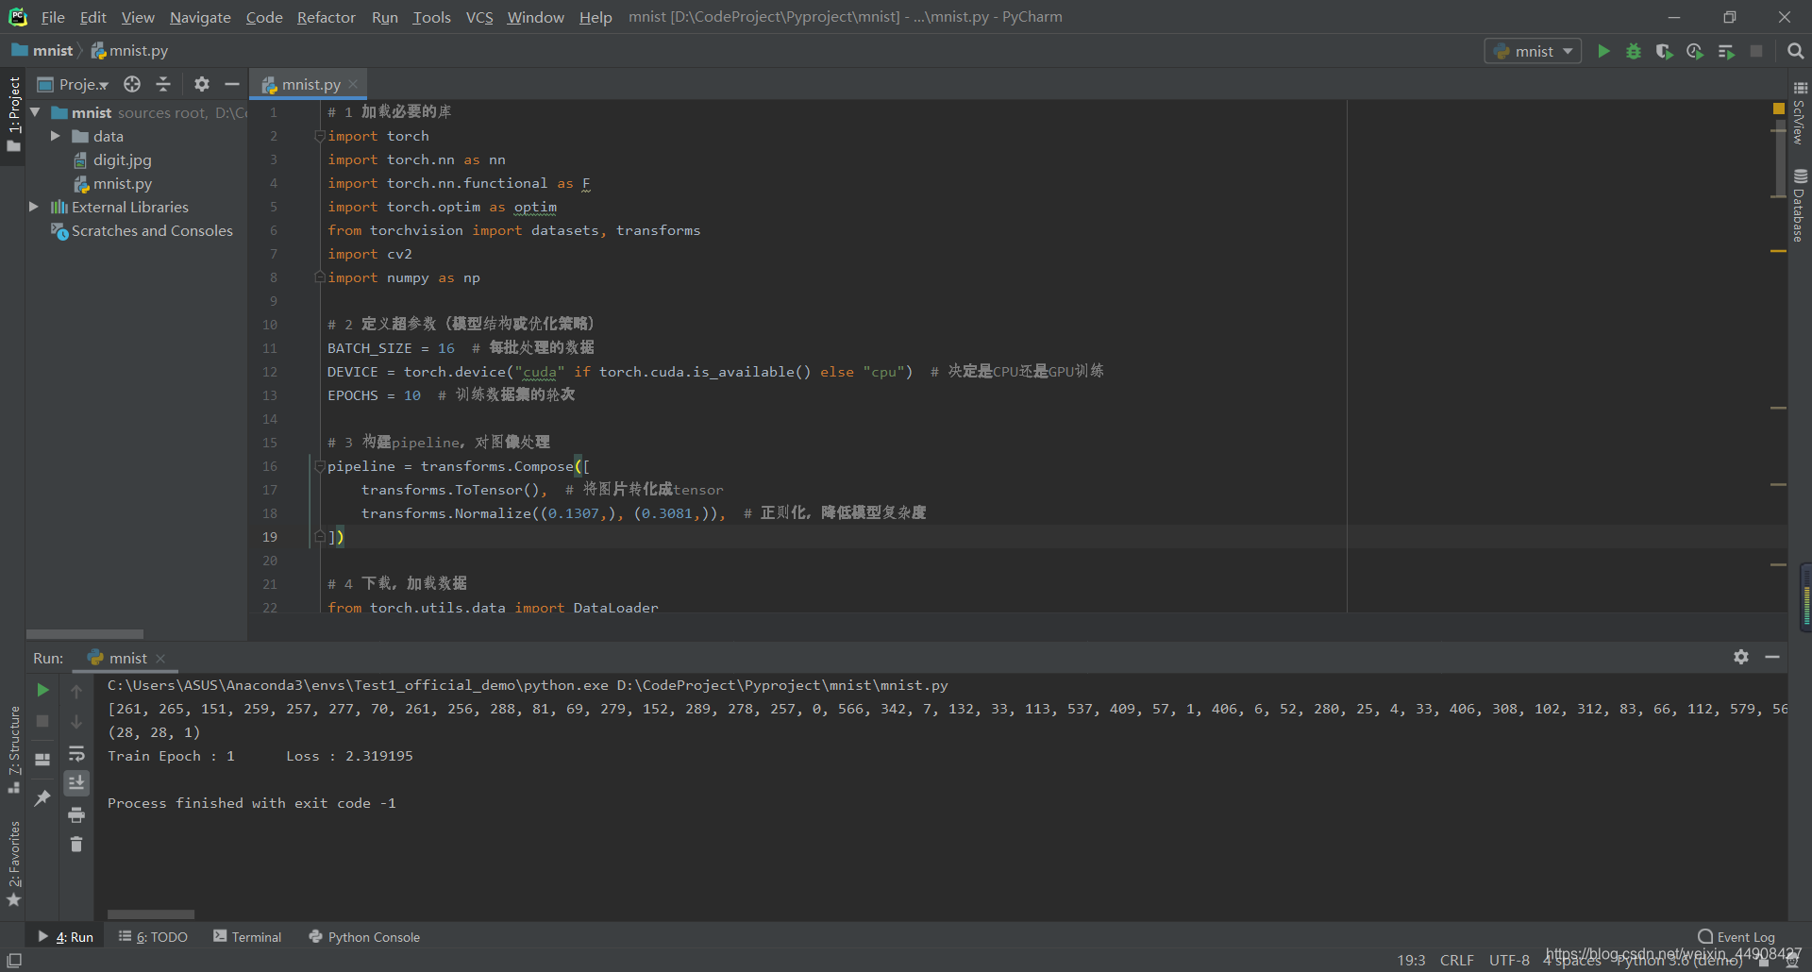Toggle the Favorites side panel
The width and height of the screenshot is (1812, 972).
tap(13, 863)
